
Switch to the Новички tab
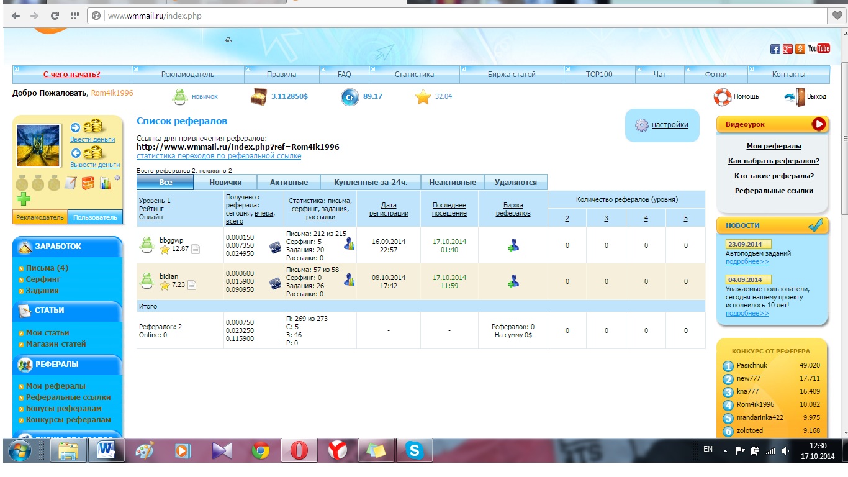click(x=225, y=182)
